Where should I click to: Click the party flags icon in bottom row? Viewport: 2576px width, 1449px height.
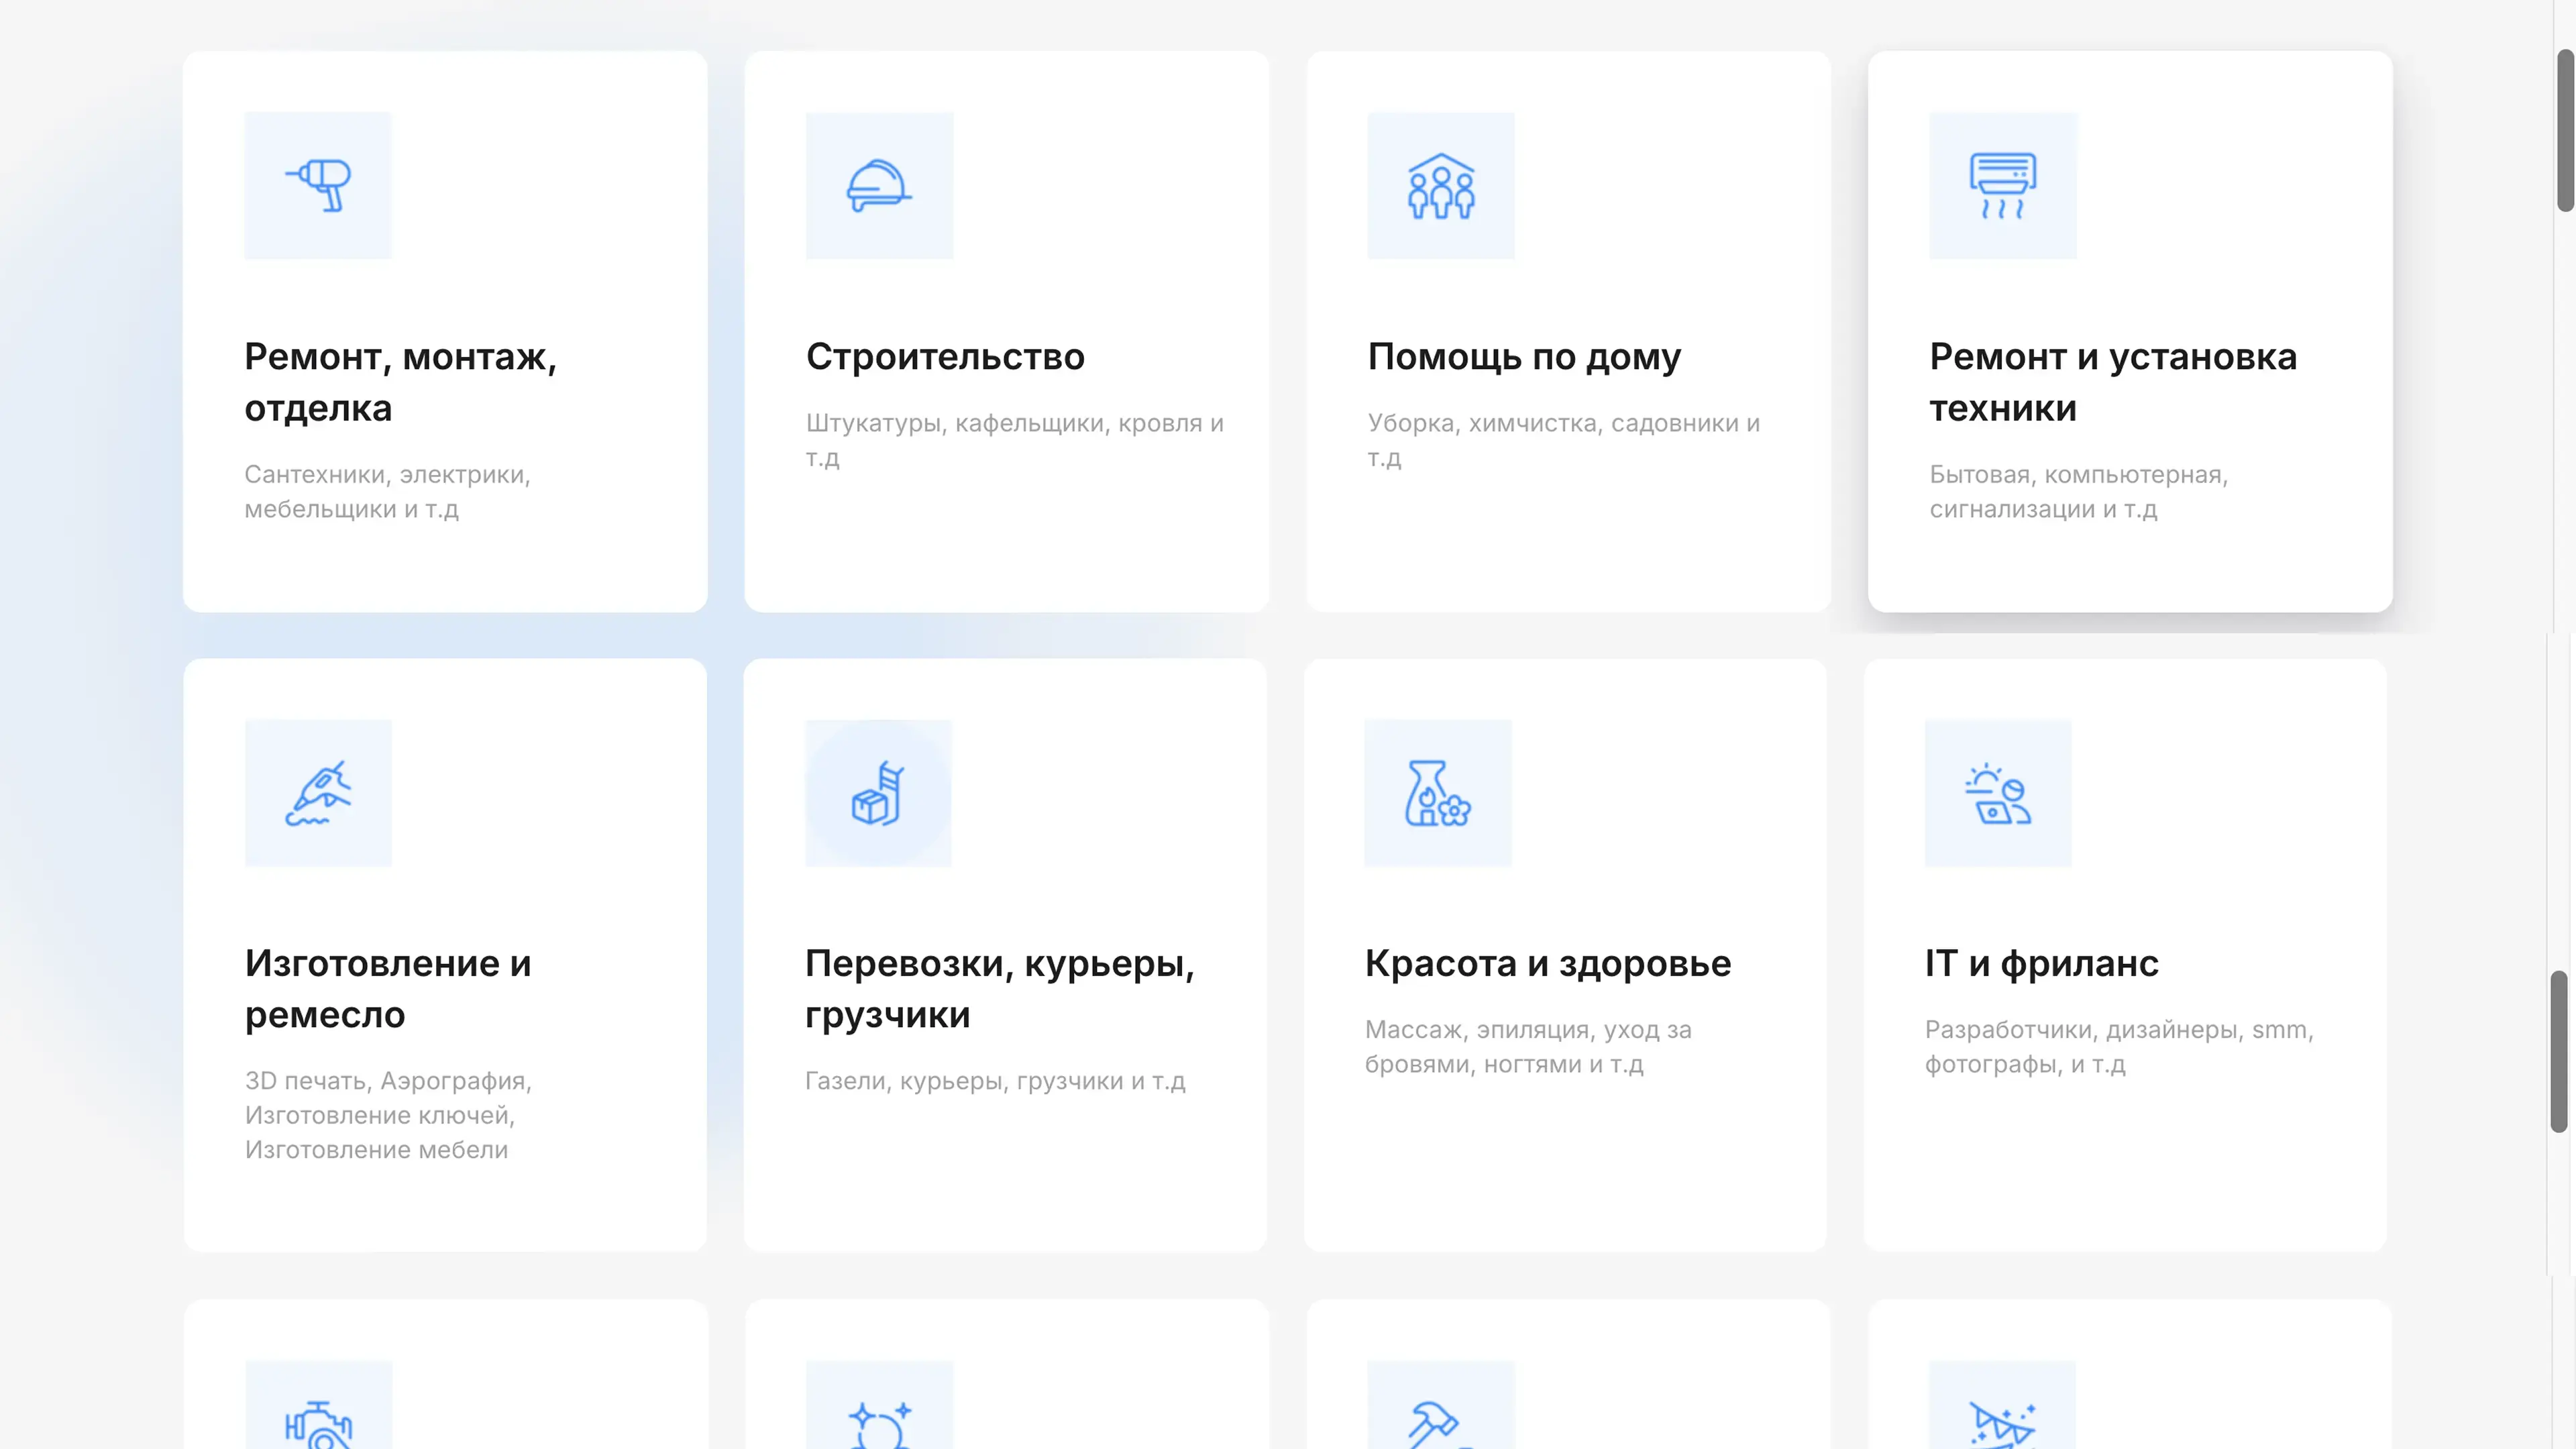coord(2002,1422)
